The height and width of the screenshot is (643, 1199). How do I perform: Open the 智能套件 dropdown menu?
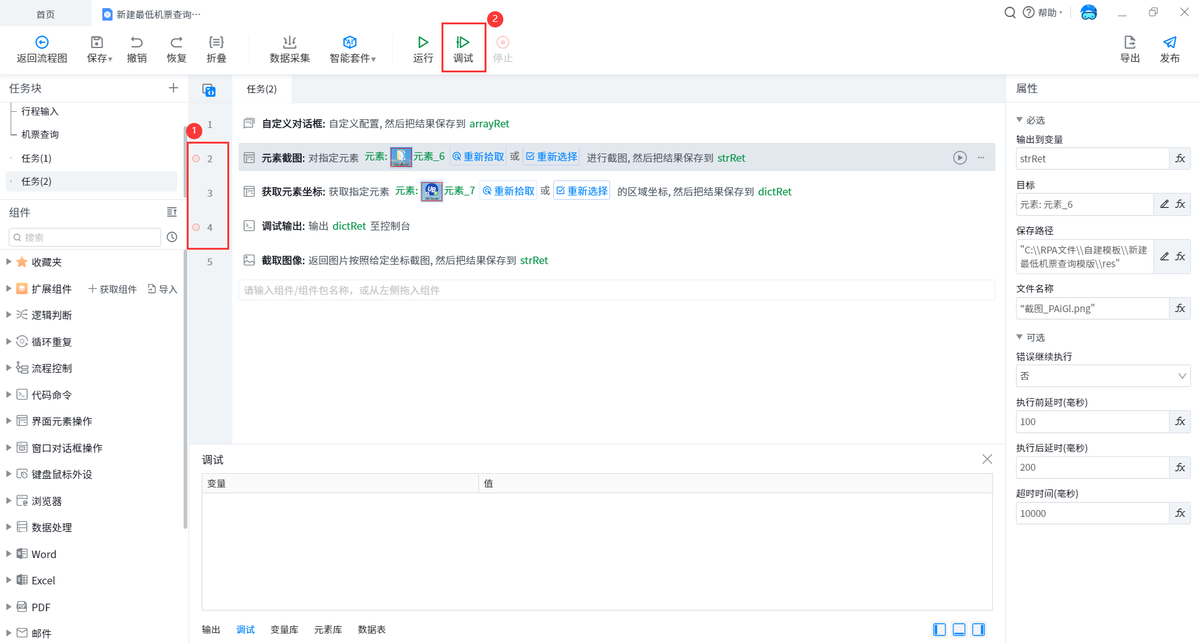[x=353, y=49]
